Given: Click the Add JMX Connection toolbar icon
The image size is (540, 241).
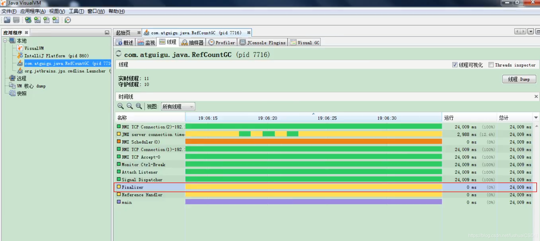Looking at the screenshot, I should point(37,20).
